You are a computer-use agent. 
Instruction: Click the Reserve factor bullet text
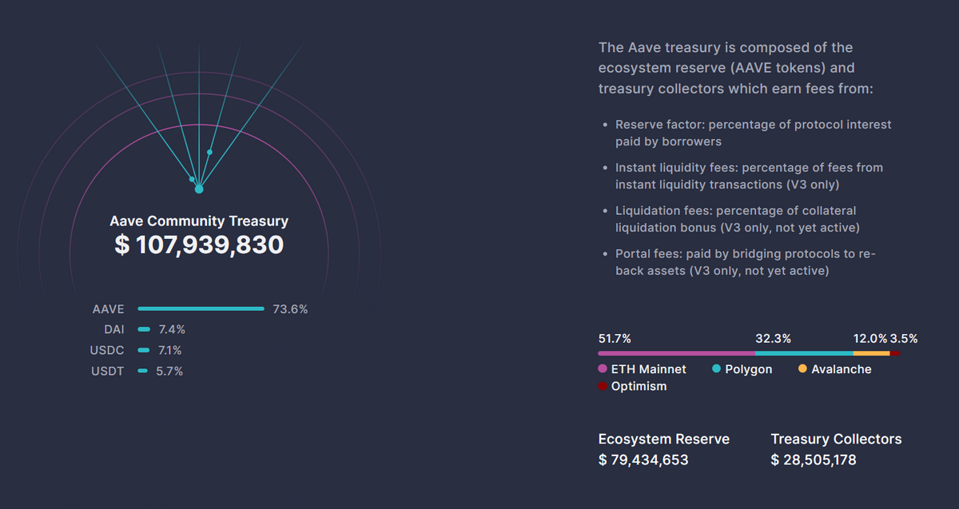click(x=753, y=133)
